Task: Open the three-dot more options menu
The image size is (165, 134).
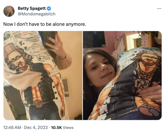Action: 159,8
